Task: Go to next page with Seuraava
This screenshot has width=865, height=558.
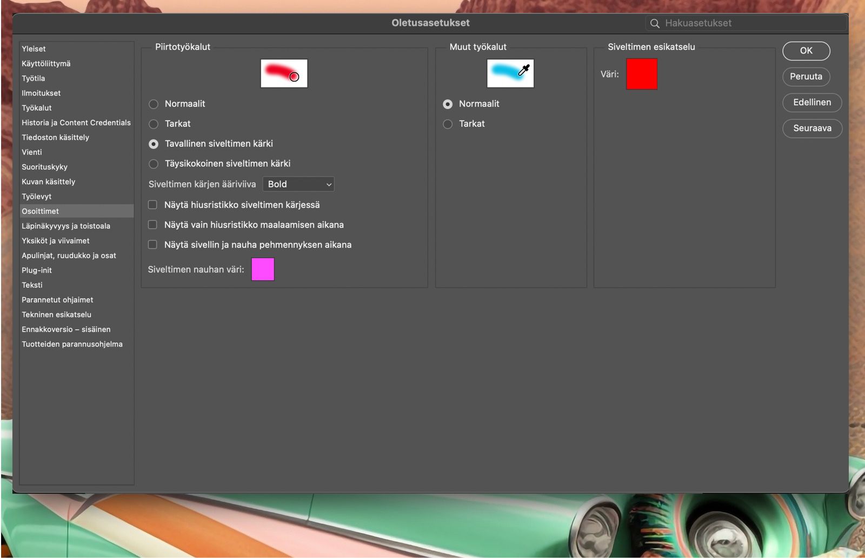Action: click(x=812, y=129)
